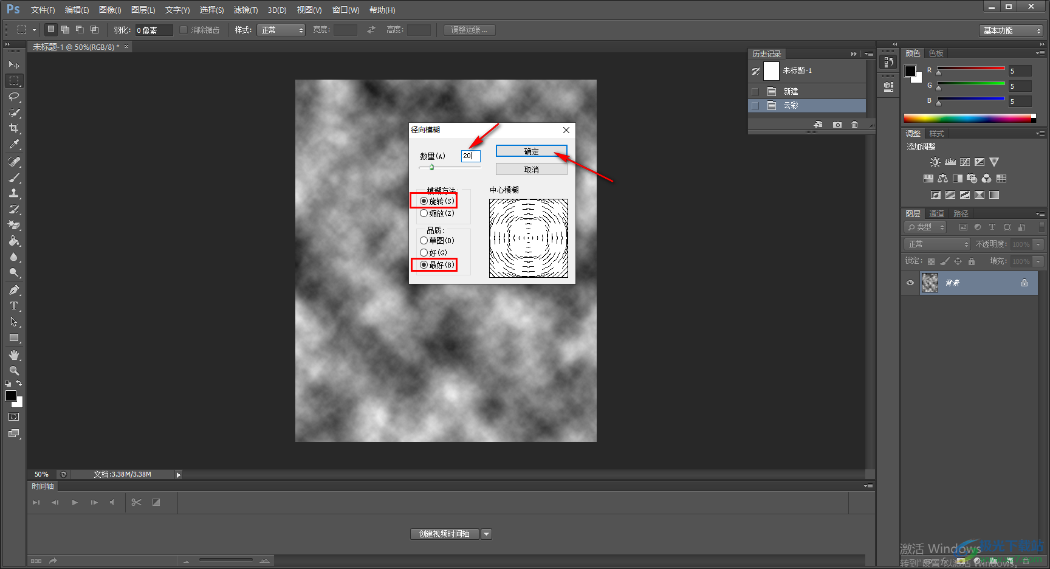
Task: Cancel the radial blur dialog
Action: pos(531,170)
